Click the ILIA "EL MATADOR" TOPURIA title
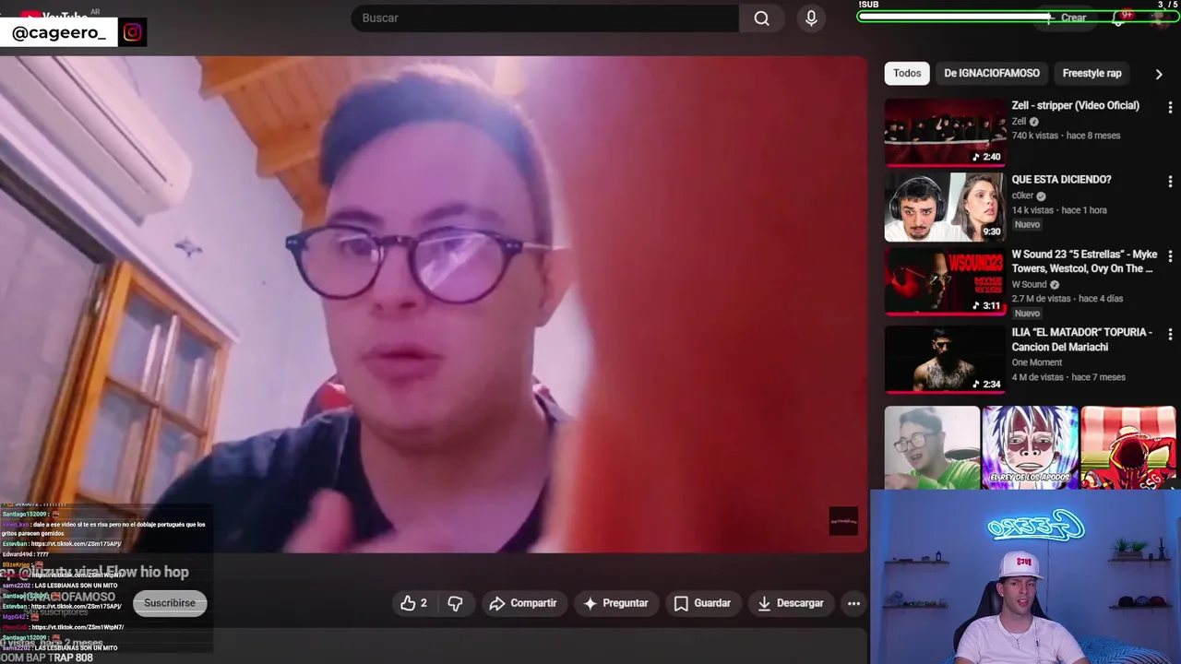This screenshot has width=1181, height=664. point(1081,339)
